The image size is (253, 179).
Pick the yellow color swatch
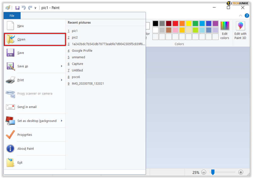point(189,24)
